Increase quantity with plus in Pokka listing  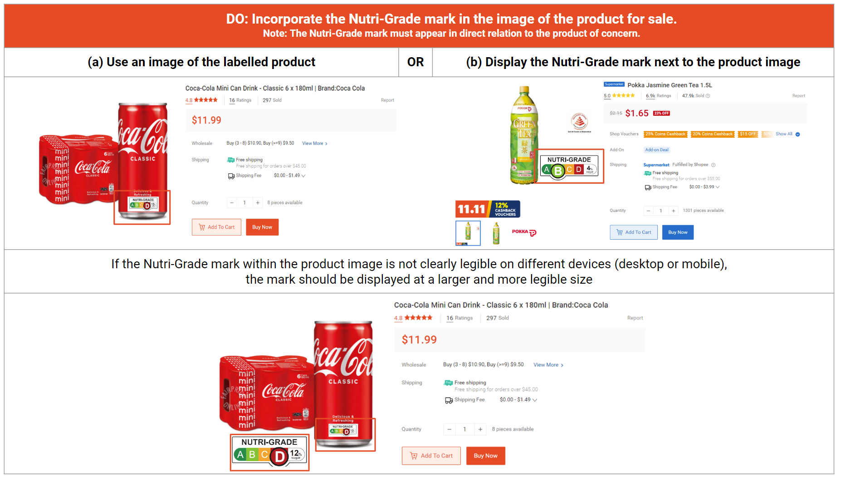[674, 211]
